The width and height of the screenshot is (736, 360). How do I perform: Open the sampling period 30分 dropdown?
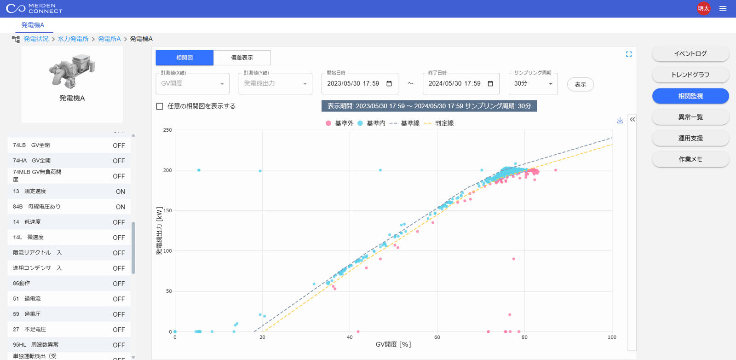pos(533,84)
